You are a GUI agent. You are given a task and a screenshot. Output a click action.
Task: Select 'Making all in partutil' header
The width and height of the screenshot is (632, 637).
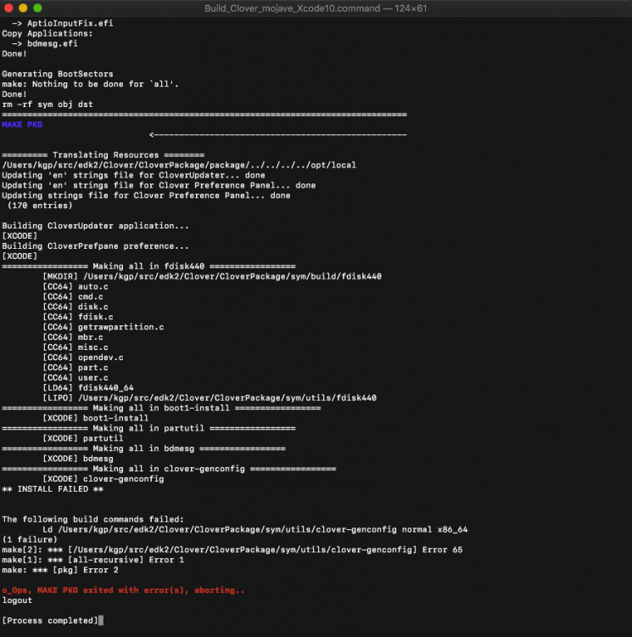(x=148, y=429)
